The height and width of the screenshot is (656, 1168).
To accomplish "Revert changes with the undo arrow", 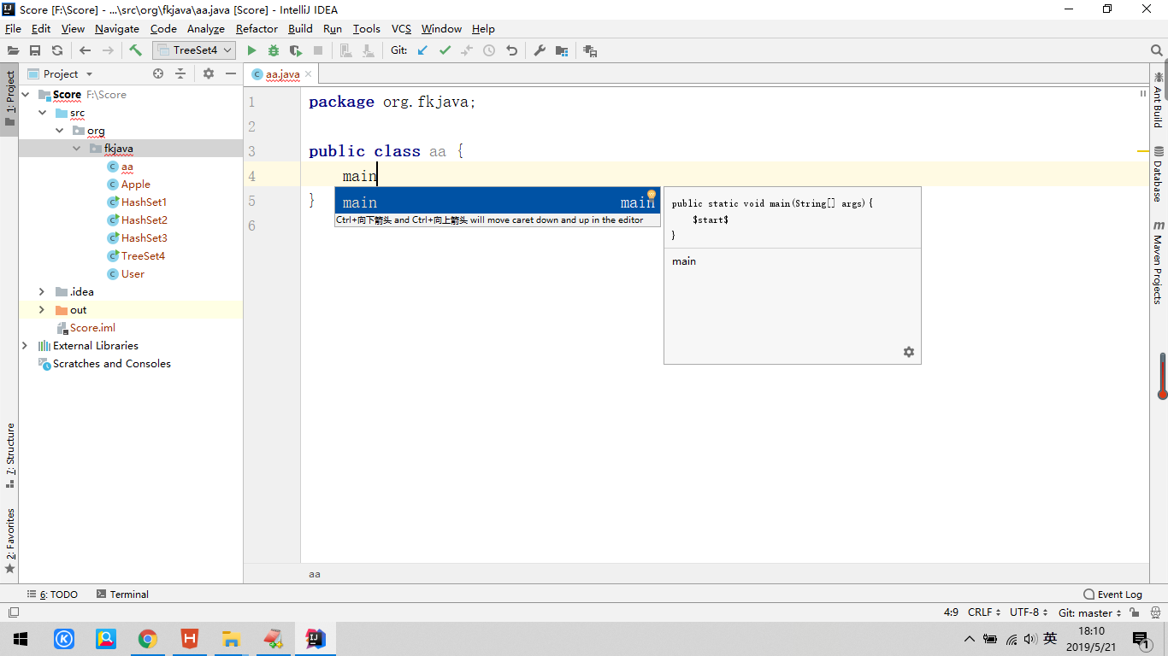I will (511, 50).
